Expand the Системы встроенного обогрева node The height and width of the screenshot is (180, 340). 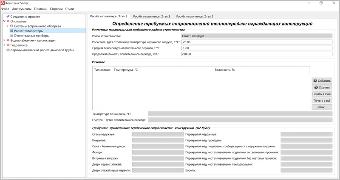click(x=8, y=26)
